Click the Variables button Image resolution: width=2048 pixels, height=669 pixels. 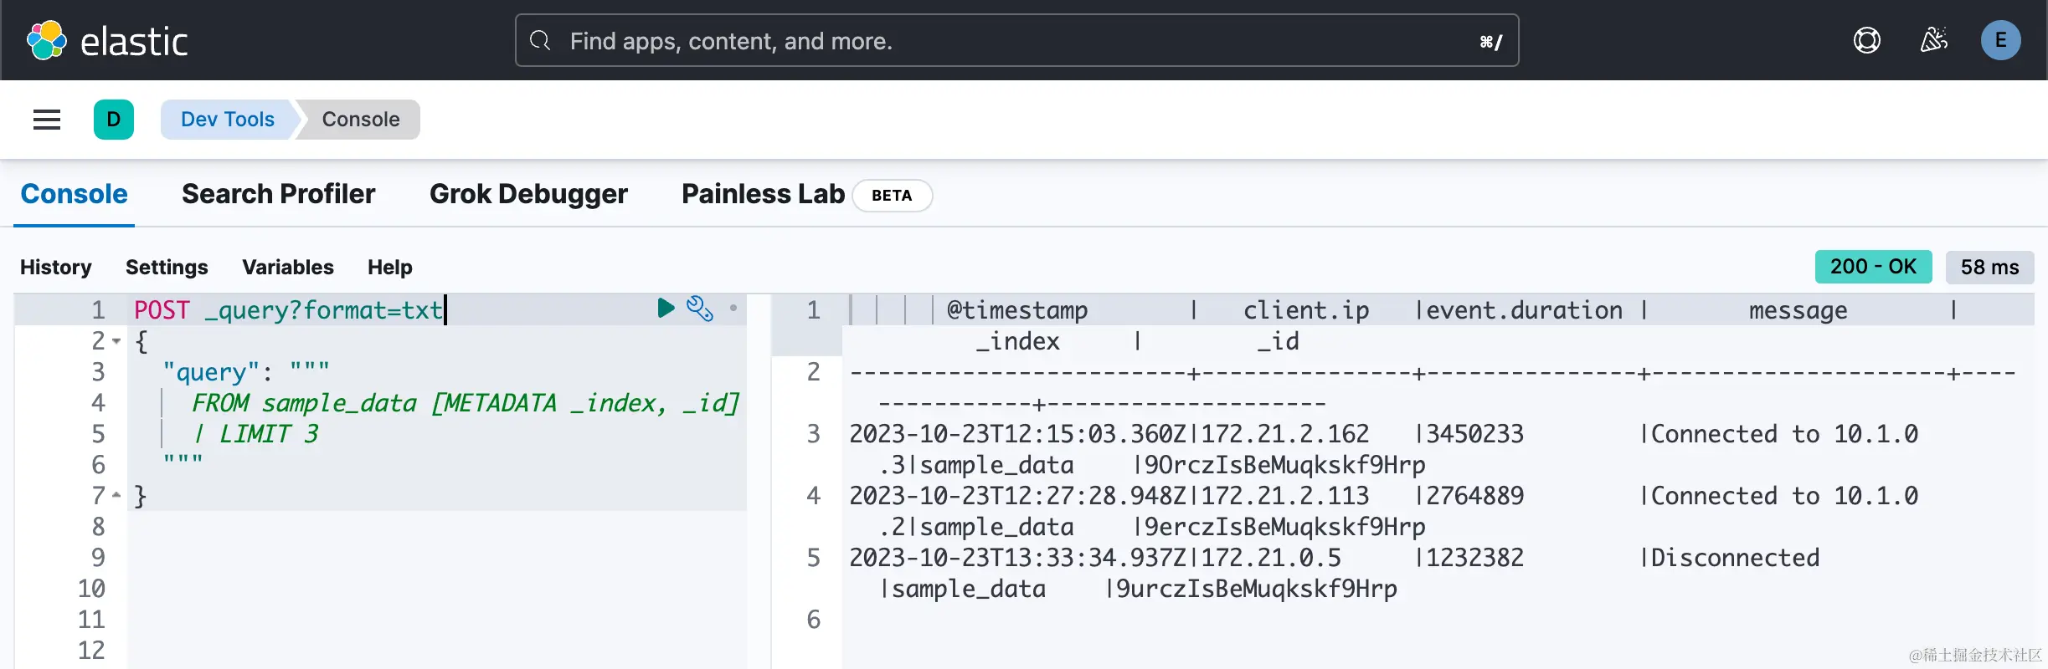(287, 267)
